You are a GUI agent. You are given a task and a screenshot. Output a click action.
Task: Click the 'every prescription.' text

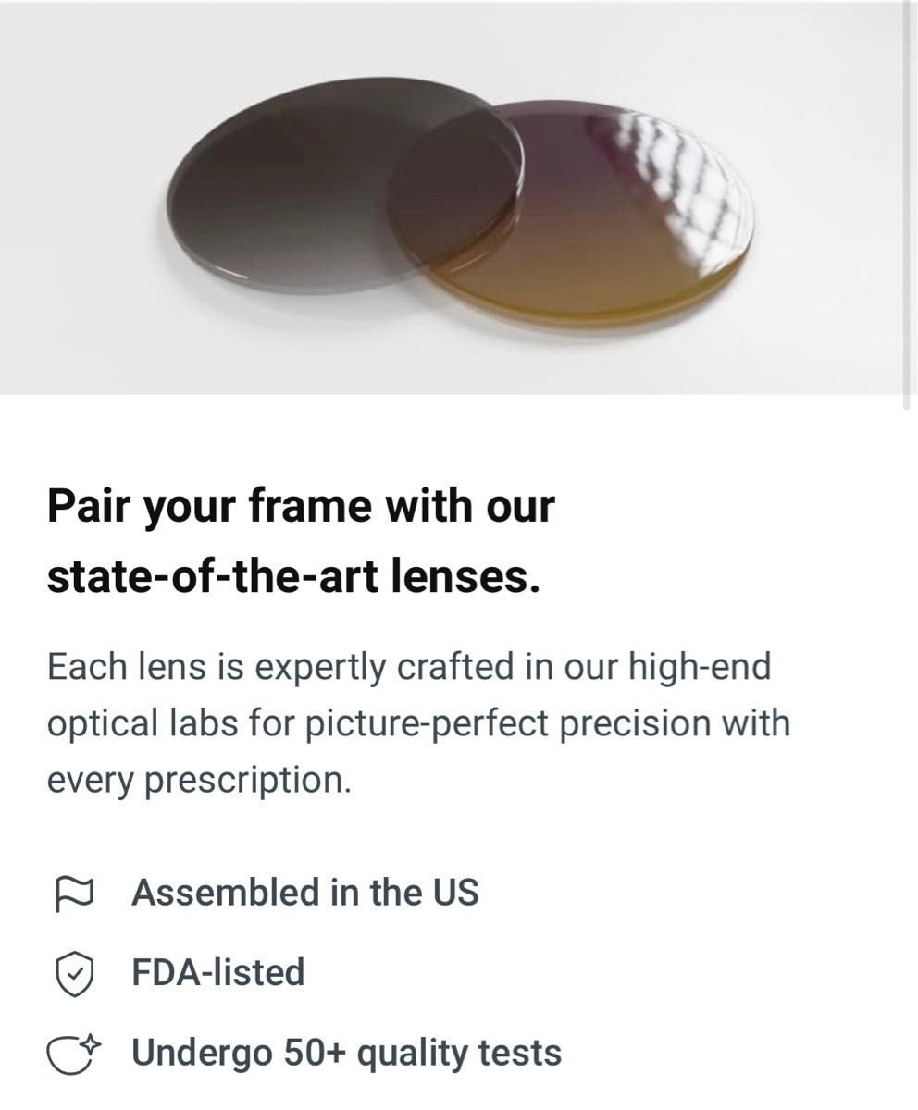pyautogui.click(x=200, y=781)
